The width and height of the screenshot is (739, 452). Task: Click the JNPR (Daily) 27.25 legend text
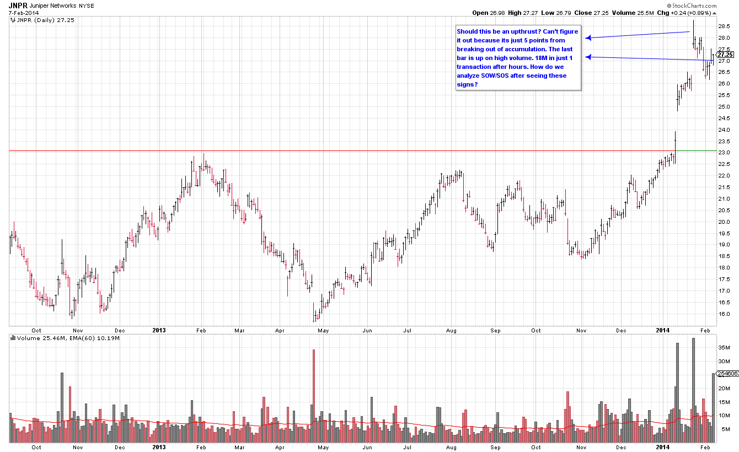coord(46,20)
